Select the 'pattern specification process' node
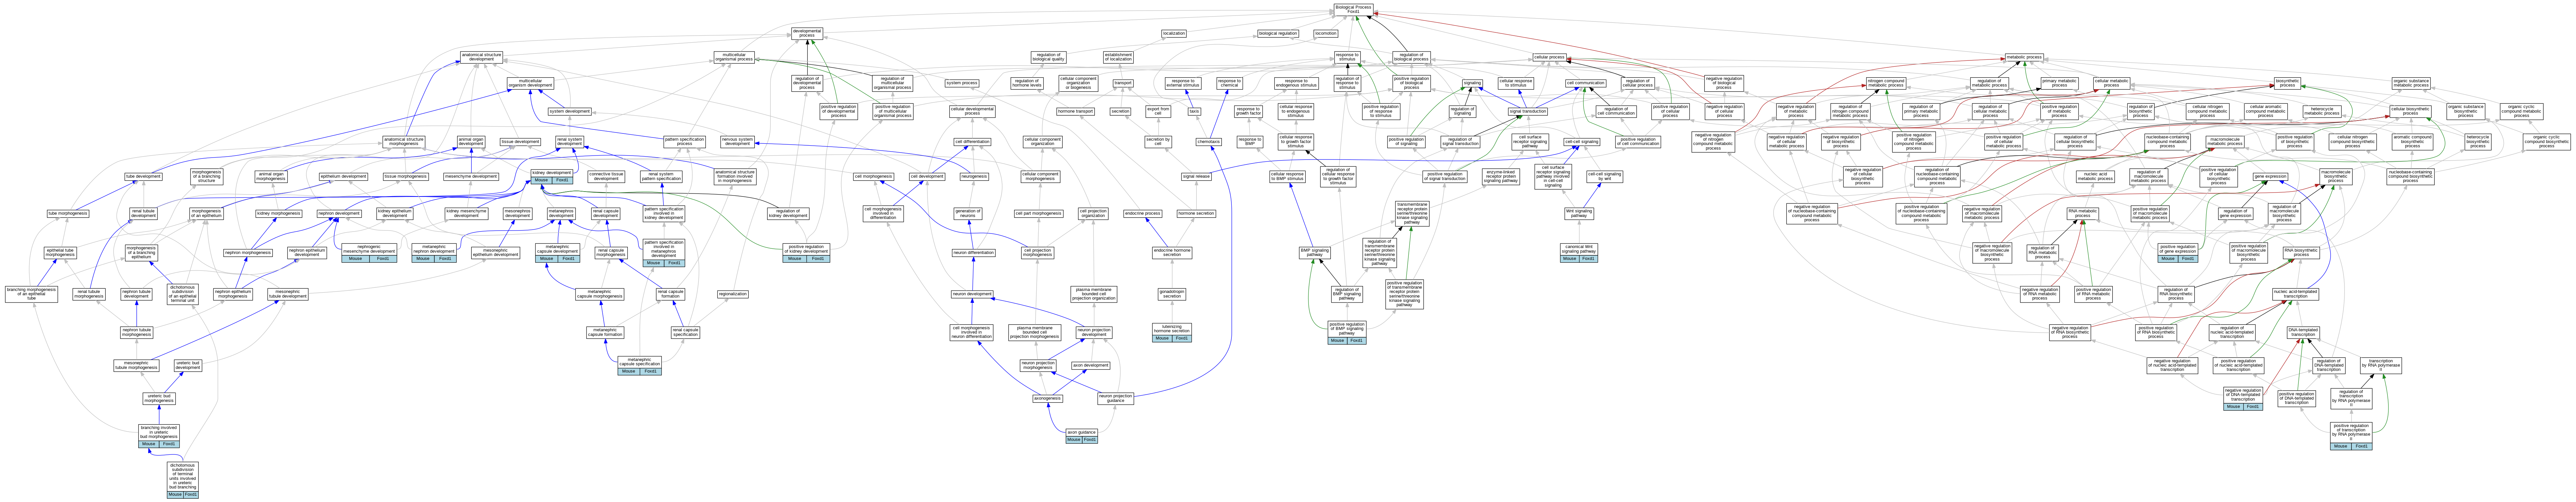This screenshot has height=502, width=2576. point(685,142)
